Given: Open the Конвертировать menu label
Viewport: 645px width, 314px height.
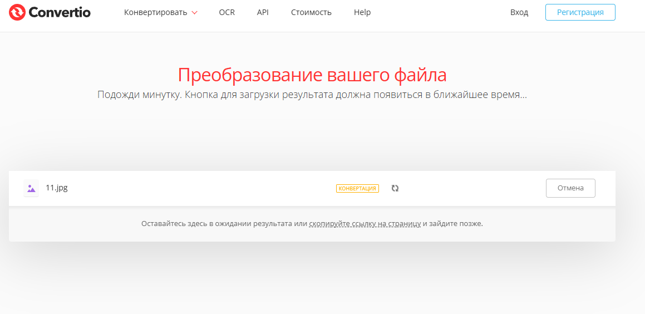Looking at the screenshot, I should [x=155, y=12].
